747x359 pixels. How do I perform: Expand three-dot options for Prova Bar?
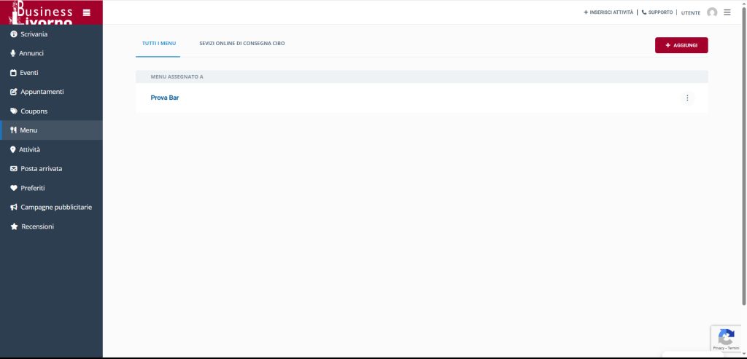(x=687, y=98)
